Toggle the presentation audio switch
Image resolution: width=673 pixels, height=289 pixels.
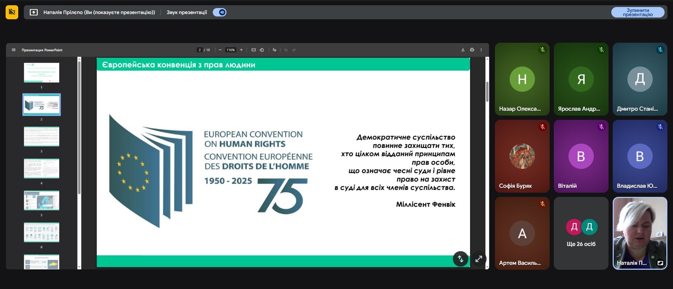tap(220, 12)
